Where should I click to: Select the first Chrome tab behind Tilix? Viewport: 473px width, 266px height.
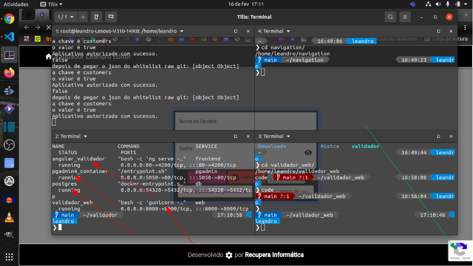click(28, 14)
